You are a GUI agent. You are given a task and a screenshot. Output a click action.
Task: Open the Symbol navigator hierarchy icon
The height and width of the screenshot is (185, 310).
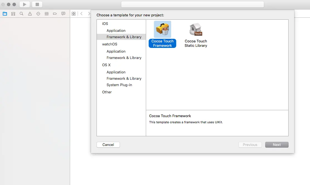[x=13, y=14]
